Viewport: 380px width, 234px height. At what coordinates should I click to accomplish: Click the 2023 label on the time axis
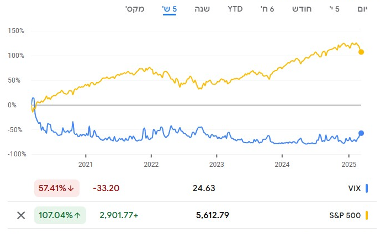coord(217,164)
